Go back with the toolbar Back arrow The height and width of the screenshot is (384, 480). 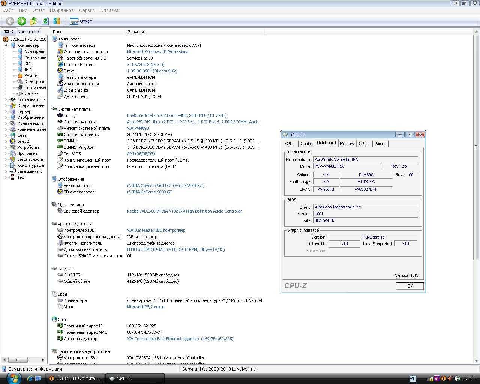point(10,21)
